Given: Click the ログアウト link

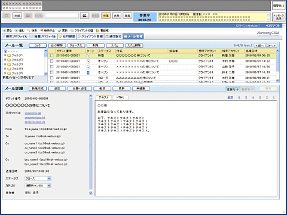Looking at the screenshot, I should tap(273, 26).
